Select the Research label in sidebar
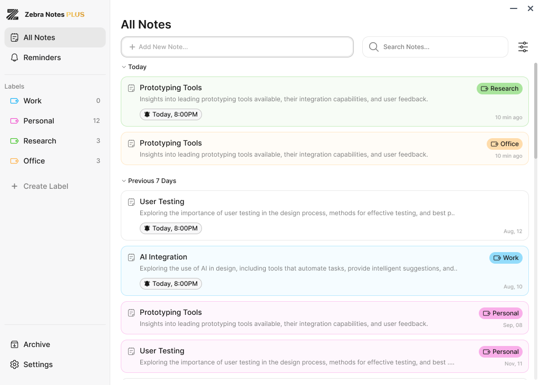Viewport: 540px width, 385px height. tap(55, 141)
